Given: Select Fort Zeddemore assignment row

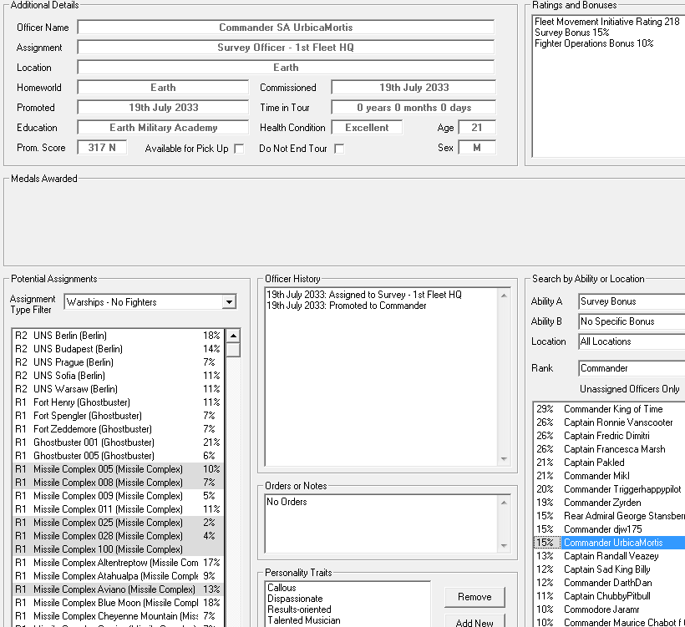Looking at the screenshot, I should [x=118, y=429].
